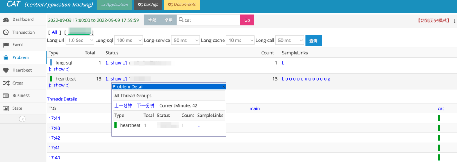Click the 全部 filter button

[152, 20]
